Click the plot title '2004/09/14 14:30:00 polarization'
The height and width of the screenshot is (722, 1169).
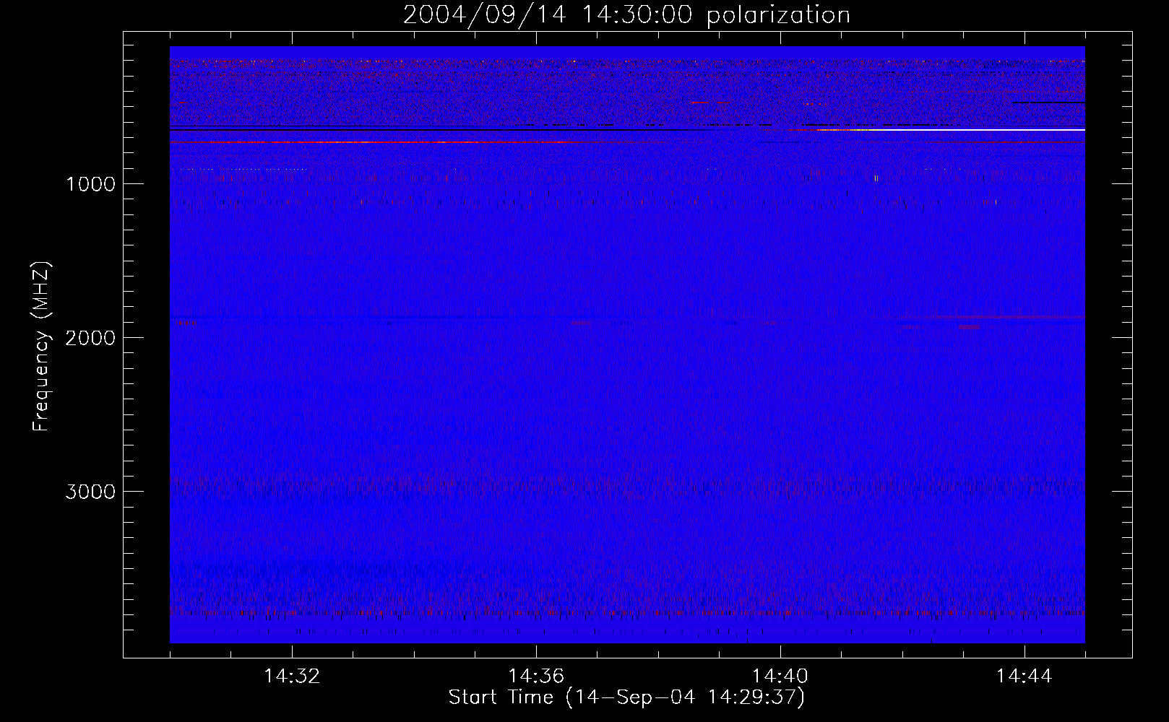pos(626,14)
